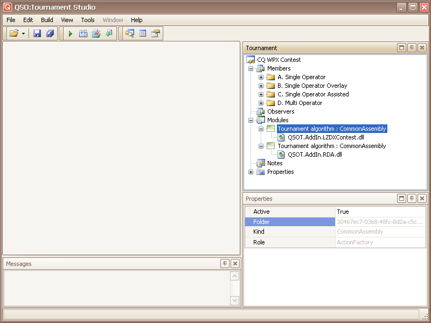Screen dimensions: 431x323
Task: Toggle auto-hide pin on Tournament panel
Action: point(412,48)
